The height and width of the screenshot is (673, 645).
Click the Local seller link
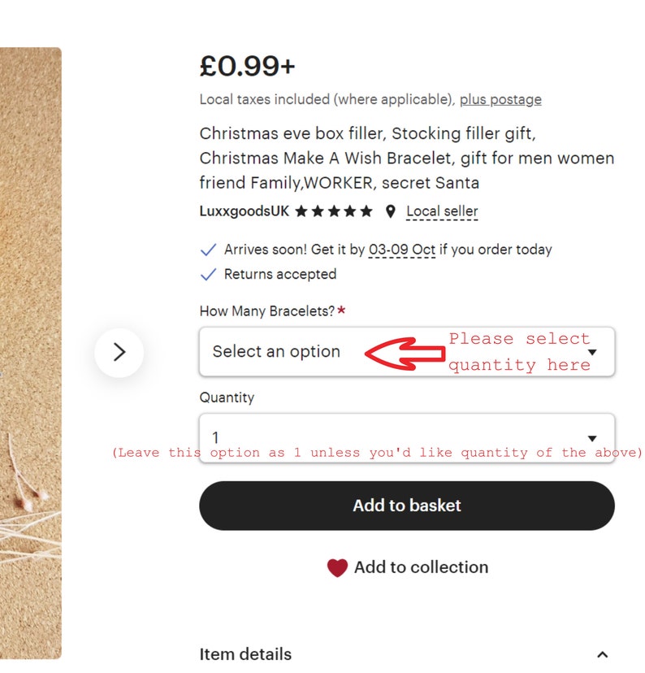(x=442, y=211)
